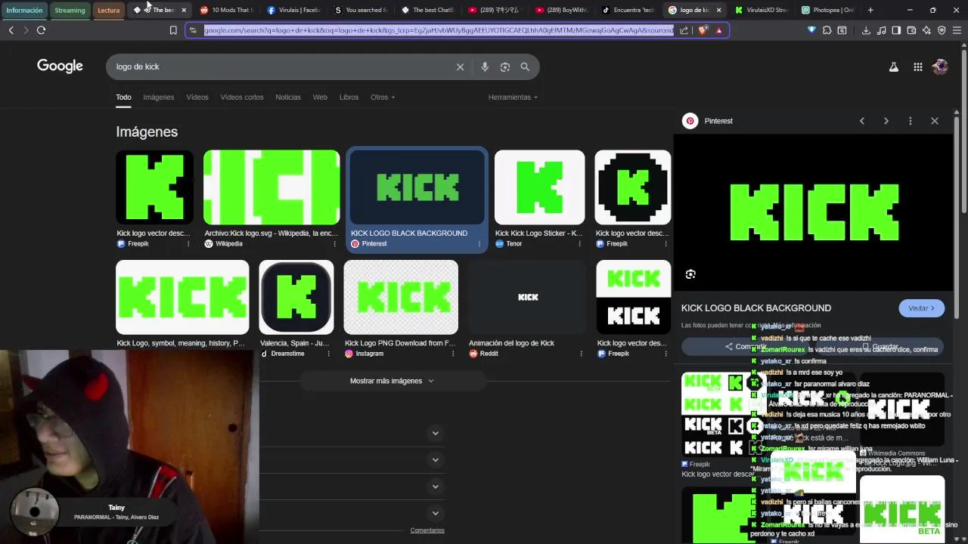Open the Videos cortos filter
This screenshot has width=968, height=544.
point(242,97)
